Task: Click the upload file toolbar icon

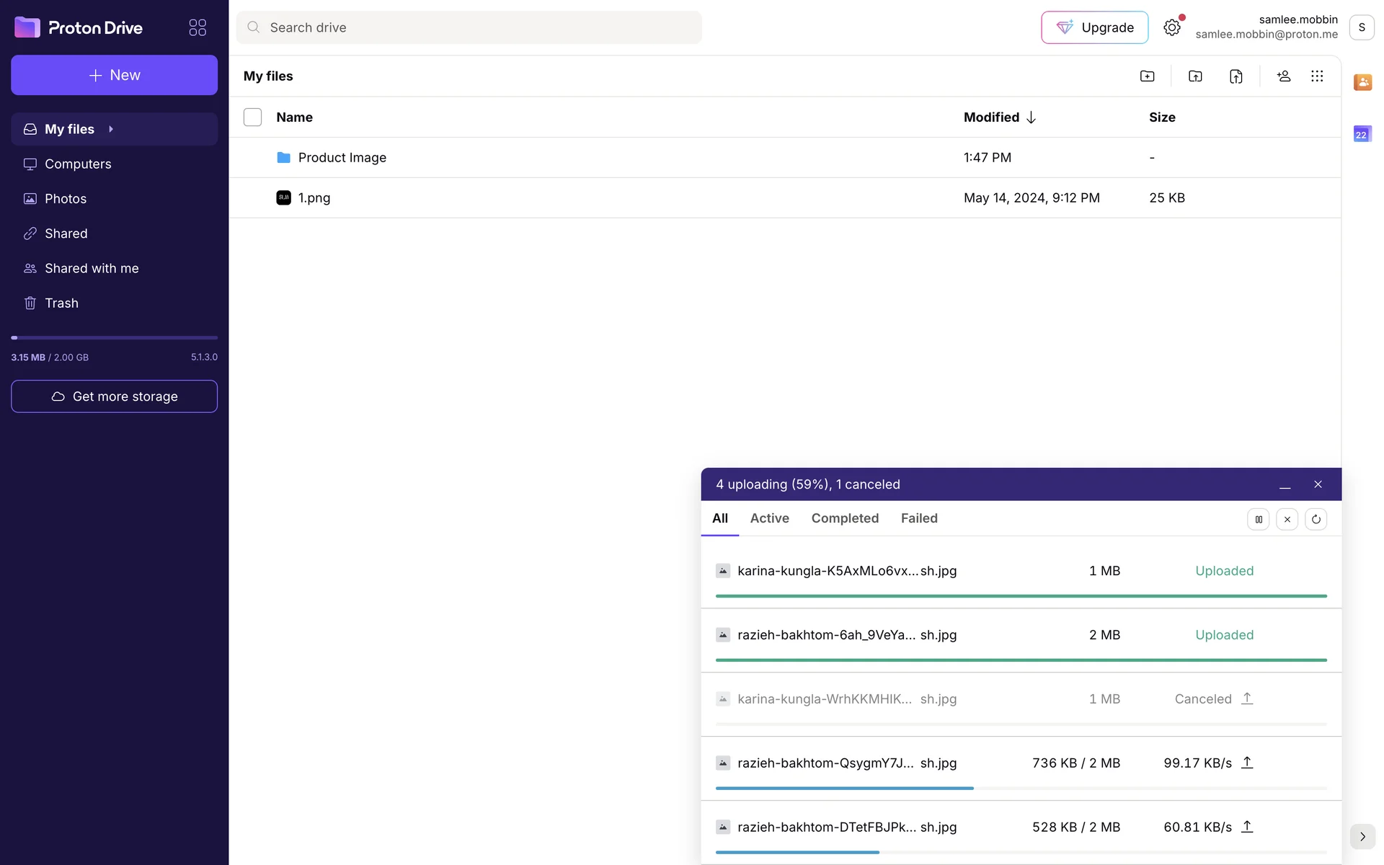Action: tap(1236, 76)
